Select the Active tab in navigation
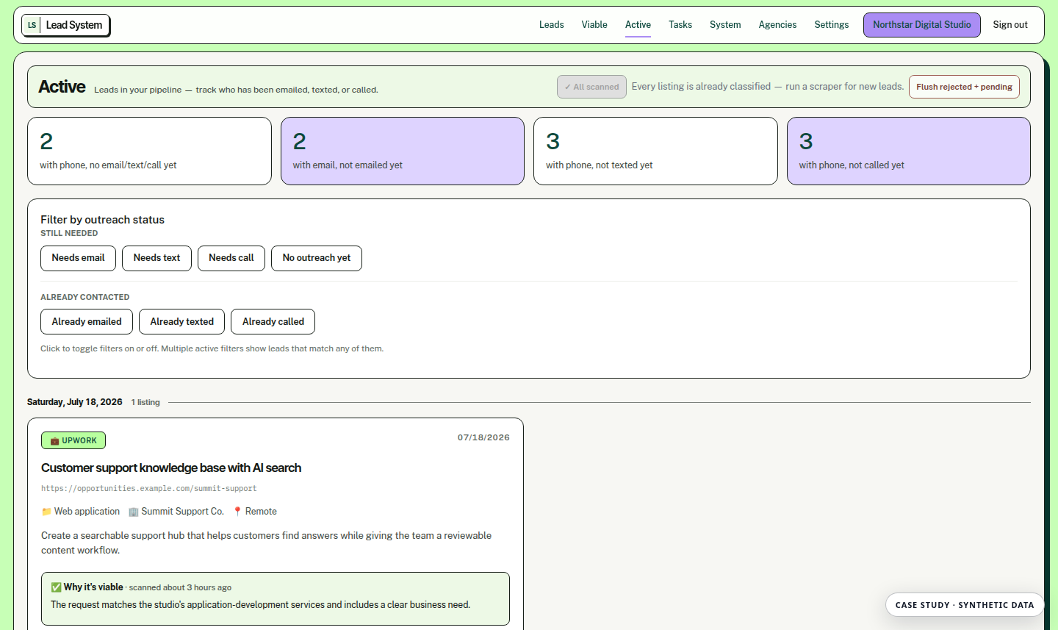This screenshot has height=630, width=1058. [x=638, y=25]
